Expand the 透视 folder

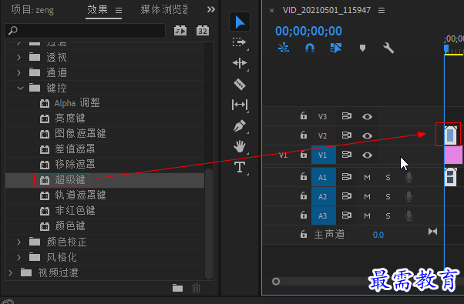click(19, 57)
